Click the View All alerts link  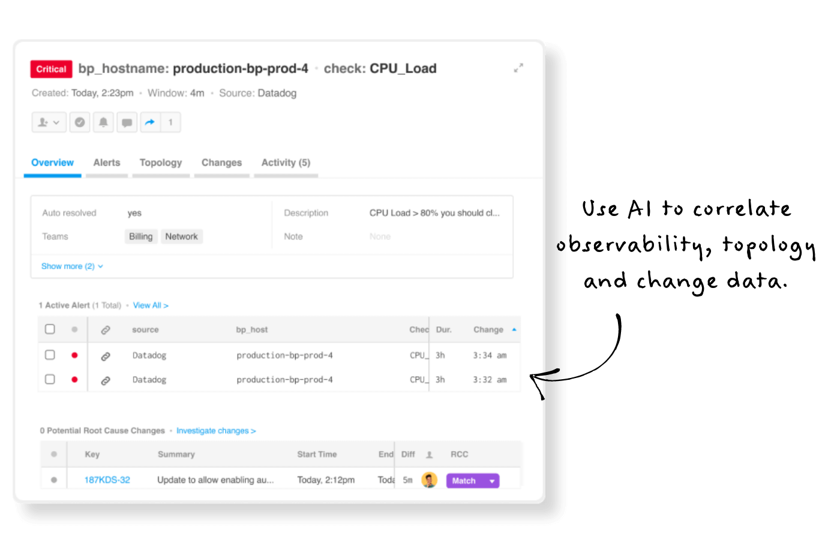pyautogui.click(x=151, y=305)
